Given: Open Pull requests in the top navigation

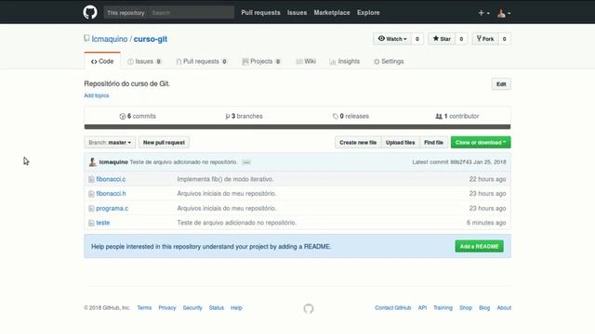Looking at the screenshot, I should tap(260, 12).
